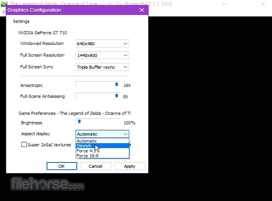This screenshot has height=201, width=272.
Task: Click the Cancel button
Action: pyautogui.click(x=96, y=166)
